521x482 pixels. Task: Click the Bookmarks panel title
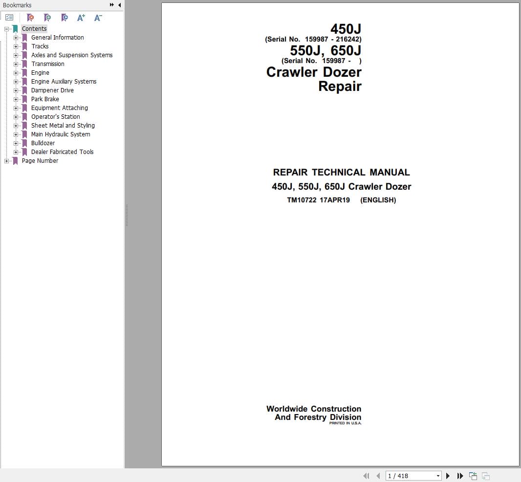click(x=17, y=5)
